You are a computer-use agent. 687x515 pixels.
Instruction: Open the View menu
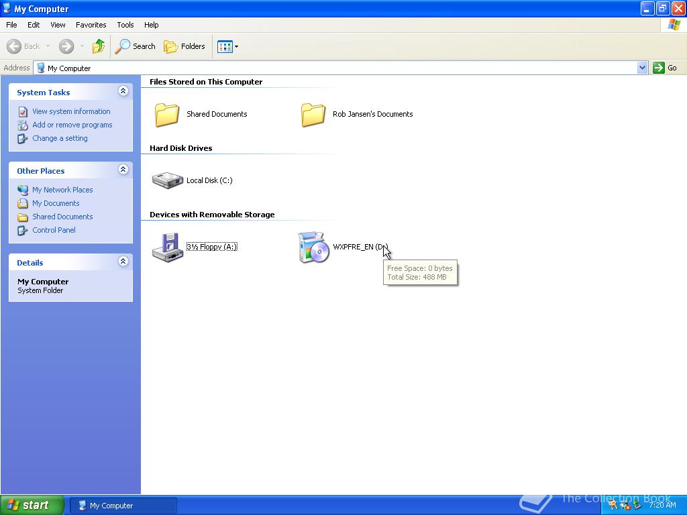pos(58,25)
